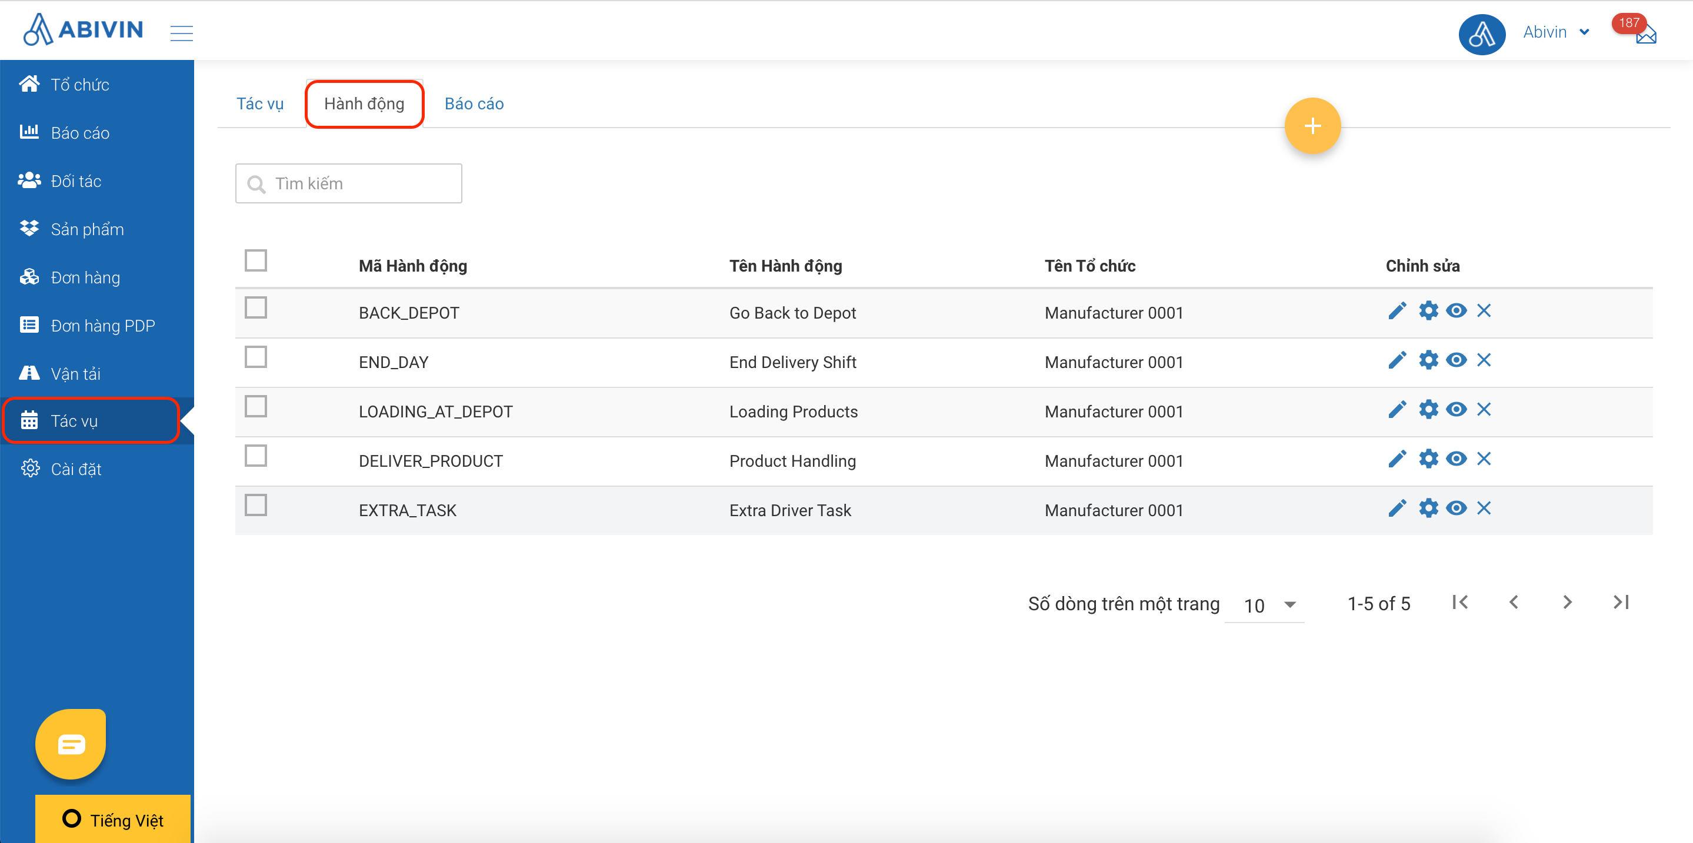Delete BACK_DEPOT with X icon
The height and width of the screenshot is (843, 1693).
click(1484, 310)
